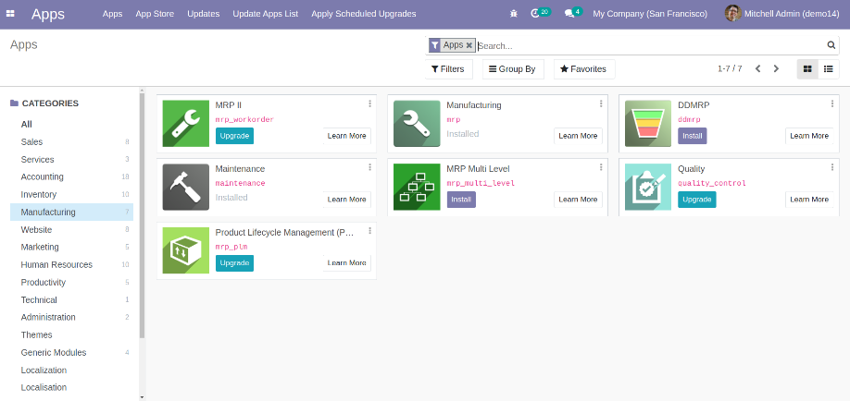
Task: Select the All category
Action: (71, 124)
